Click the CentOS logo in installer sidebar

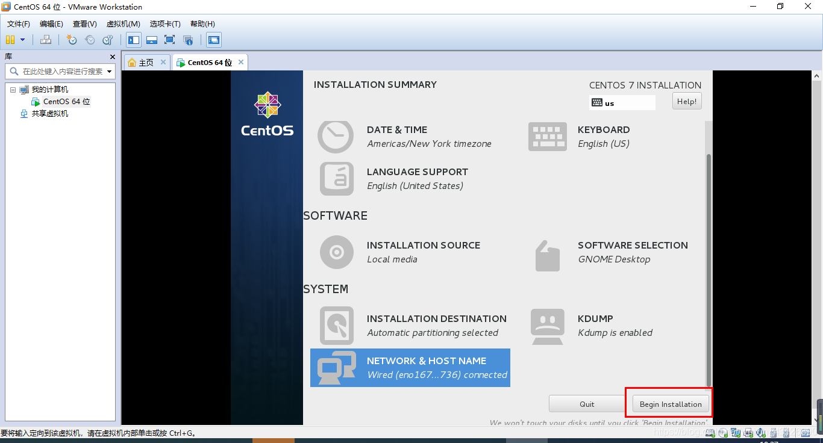point(267,114)
